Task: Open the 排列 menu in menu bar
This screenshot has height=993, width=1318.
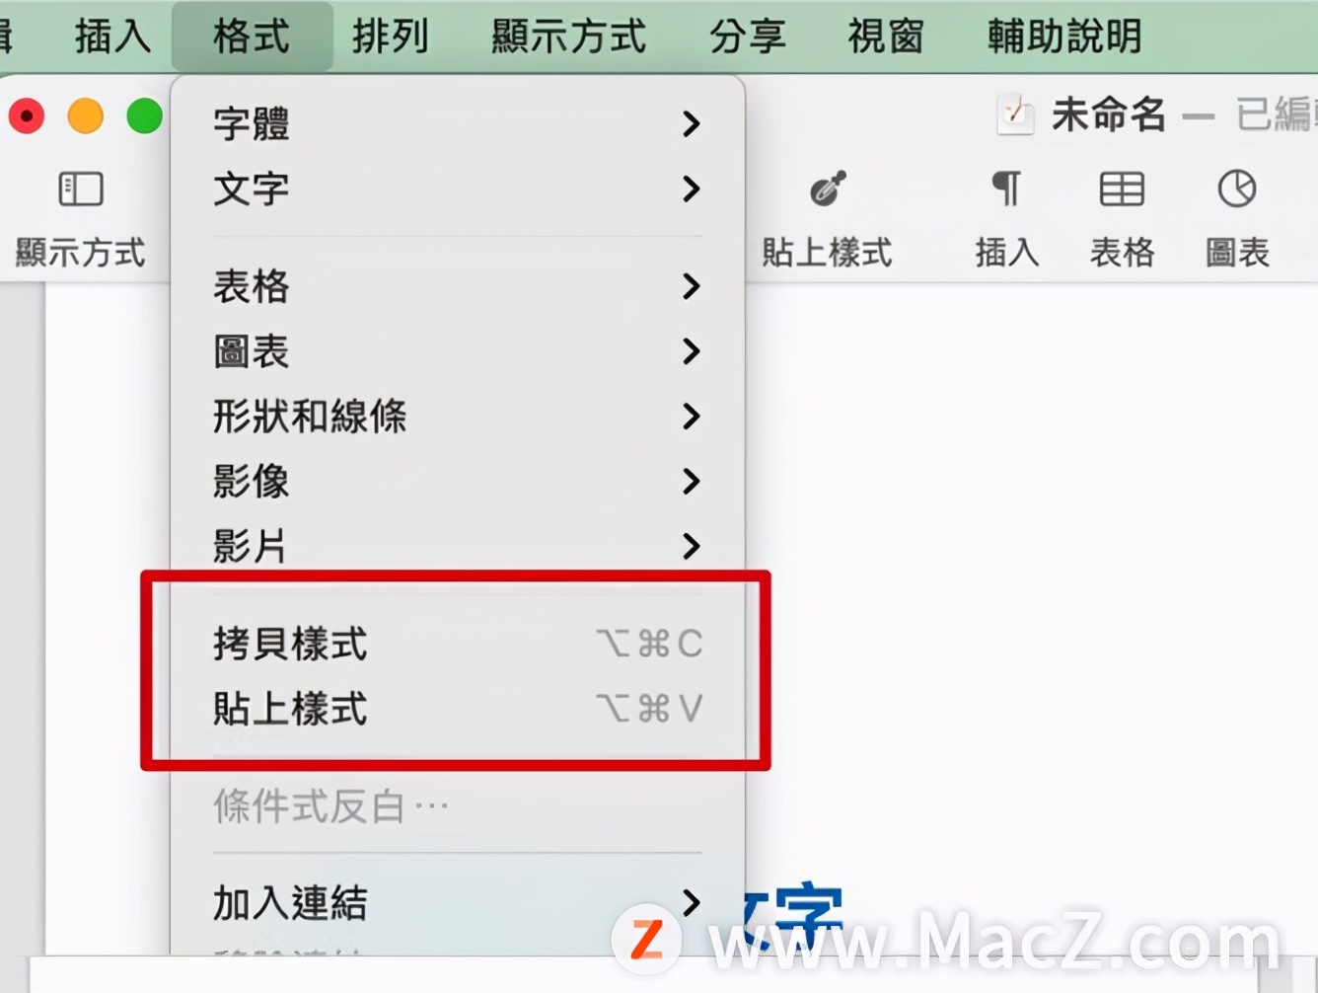Action: pos(391,37)
